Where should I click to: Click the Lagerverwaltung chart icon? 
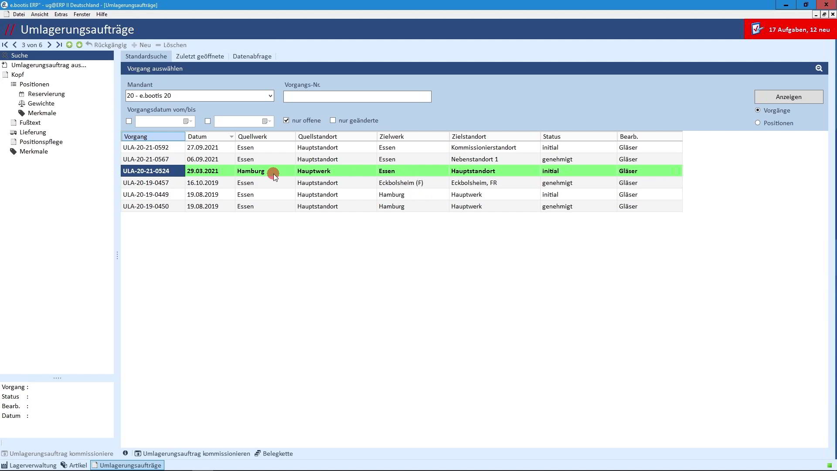[4, 465]
